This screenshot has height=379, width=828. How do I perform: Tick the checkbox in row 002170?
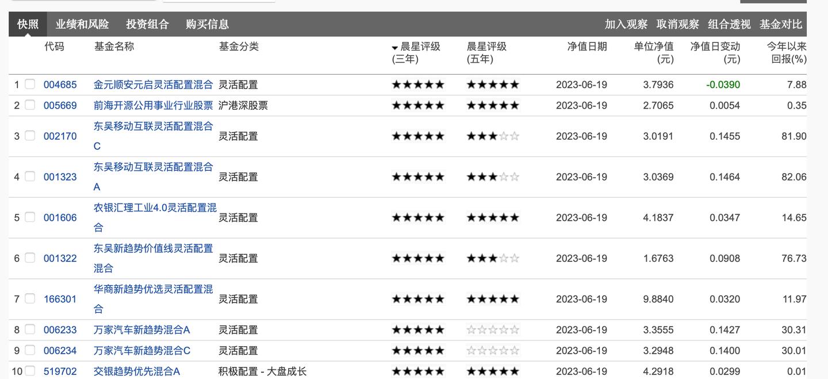coord(30,135)
